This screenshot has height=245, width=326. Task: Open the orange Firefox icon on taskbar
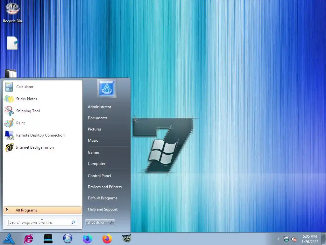[107, 239]
